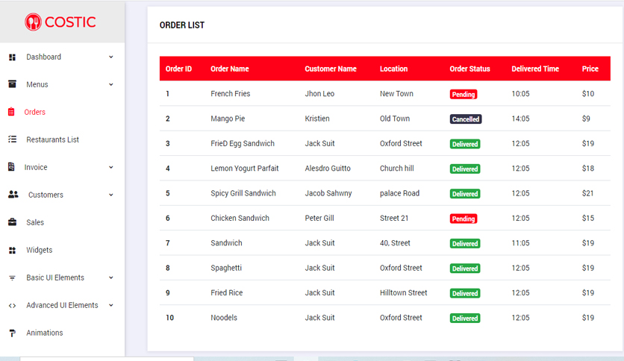The width and height of the screenshot is (624, 361).
Task: Click the Price column header
Action: pos(590,69)
